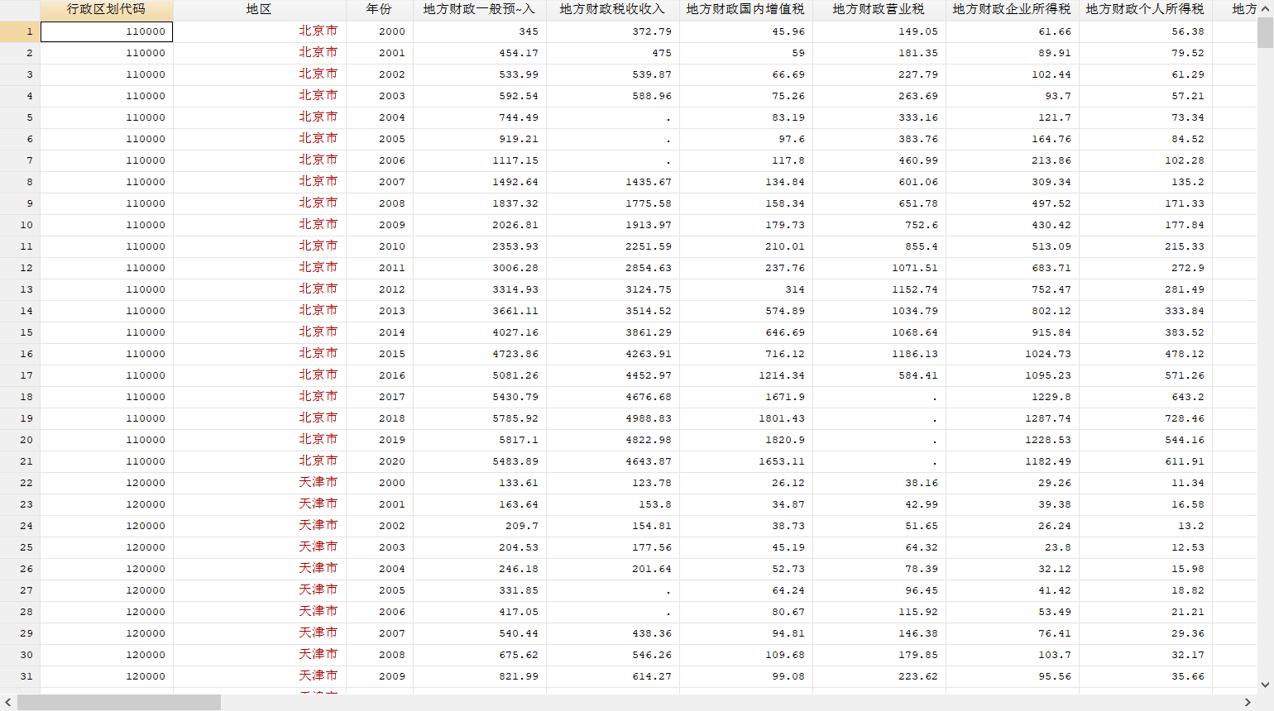Select the cell with value 643.2

pos(1146,397)
